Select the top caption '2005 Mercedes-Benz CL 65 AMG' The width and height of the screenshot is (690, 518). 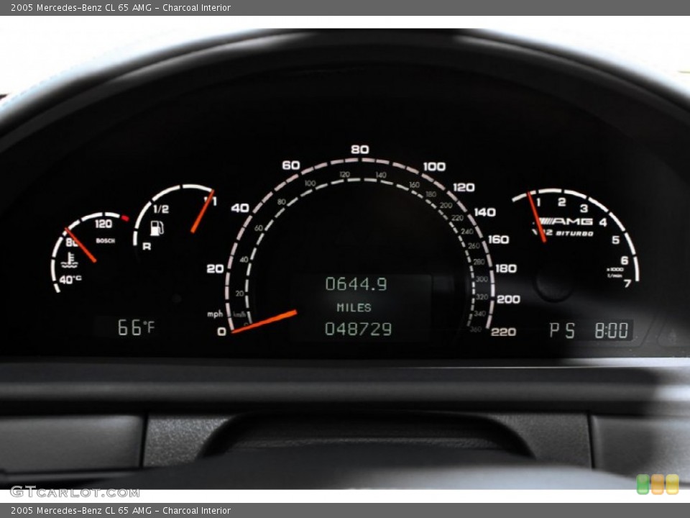coord(81,7)
